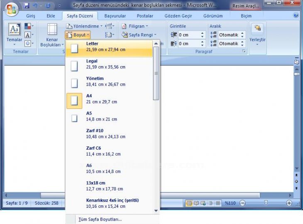Zoom in with plus button
This screenshot has height=224, width=303.
[289, 203]
